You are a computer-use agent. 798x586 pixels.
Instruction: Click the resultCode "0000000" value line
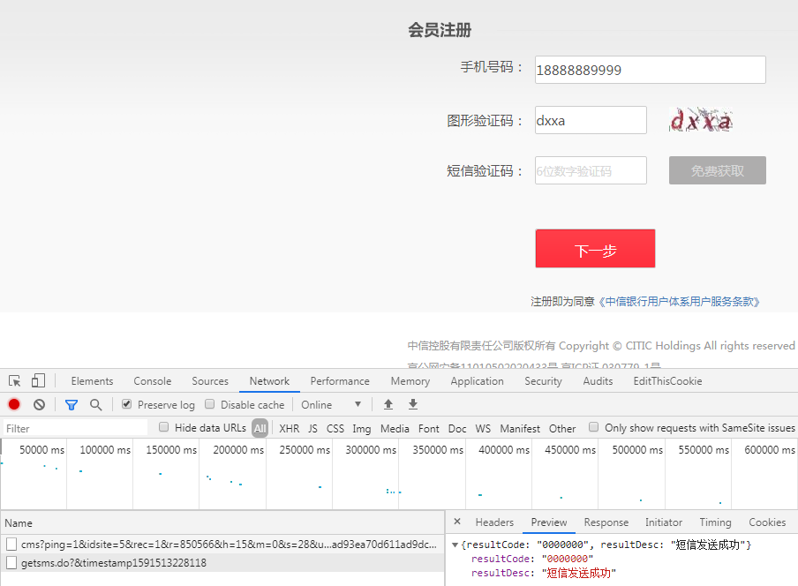tap(531, 559)
